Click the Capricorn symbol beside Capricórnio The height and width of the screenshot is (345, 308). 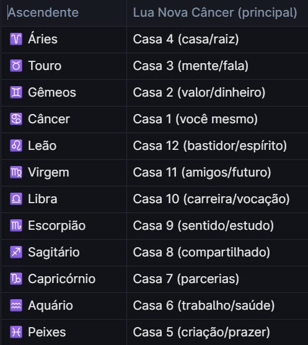(x=16, y=279)
